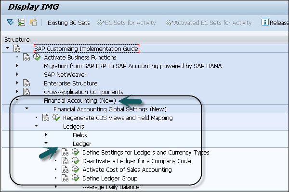Collapse the Ledgers node
Screen dimensions: 289x192
click(36, 127)
